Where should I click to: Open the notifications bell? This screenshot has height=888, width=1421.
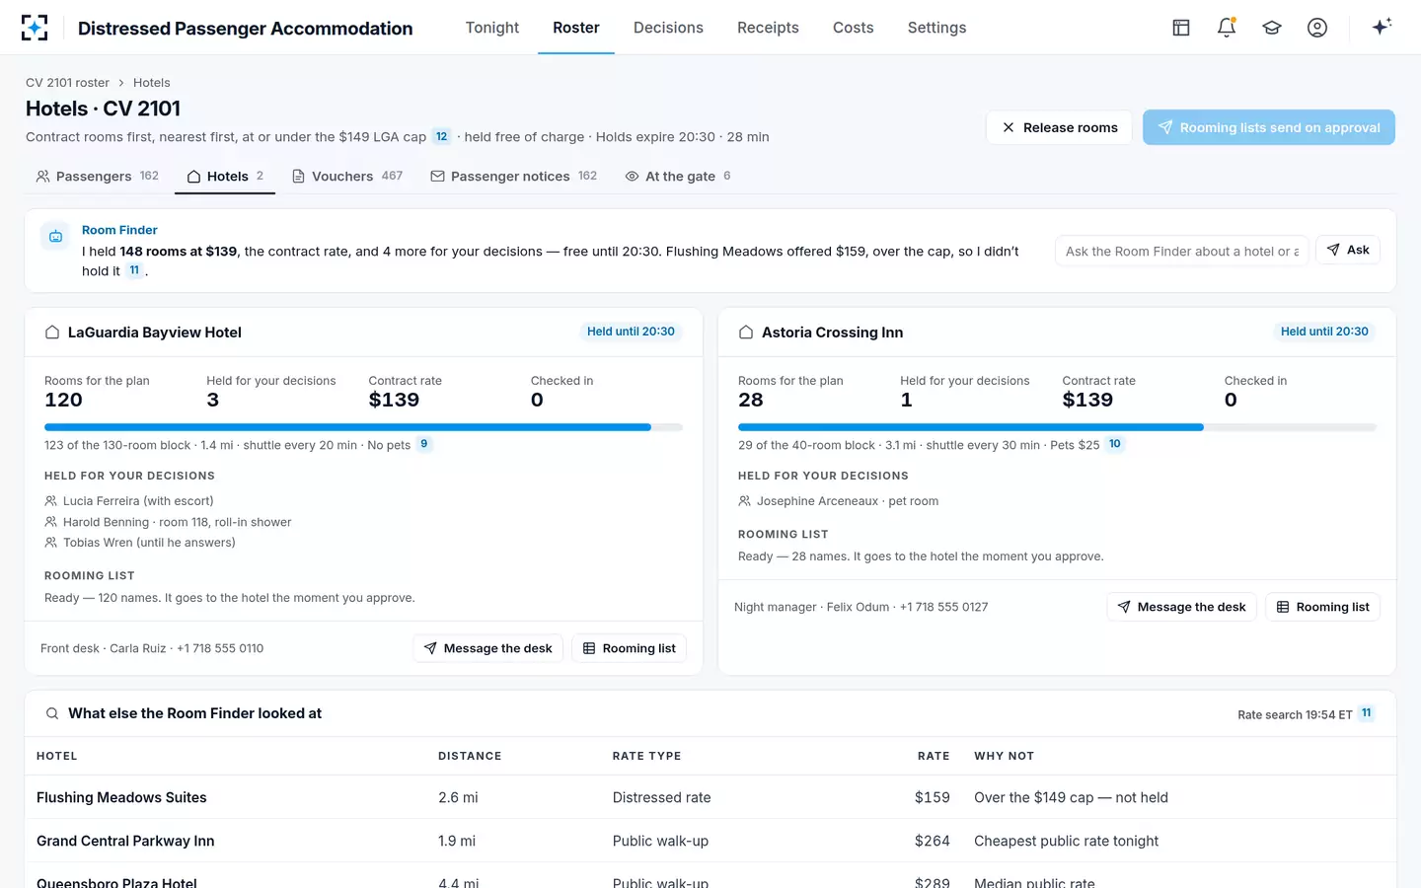1227,28
